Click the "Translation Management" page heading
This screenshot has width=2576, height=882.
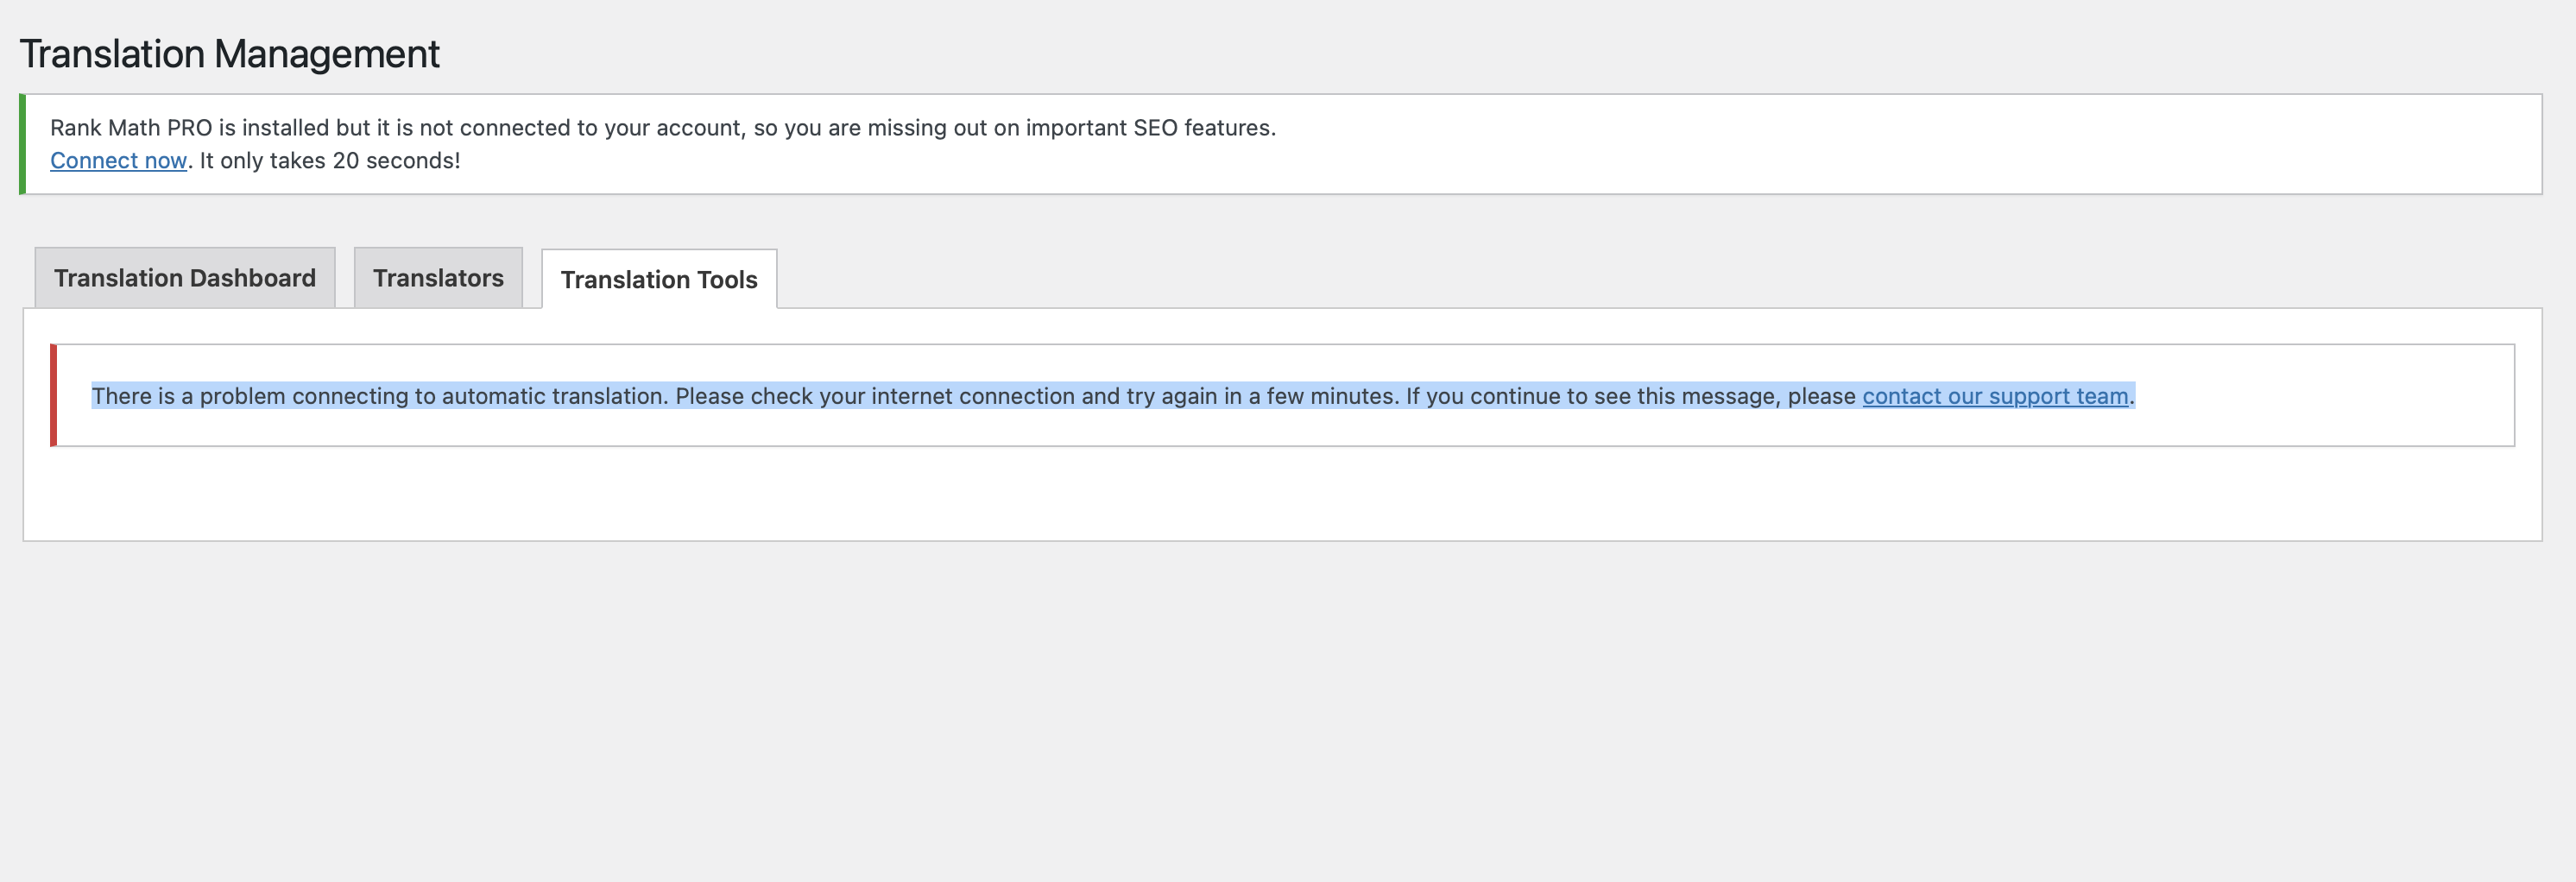[229, 54]
